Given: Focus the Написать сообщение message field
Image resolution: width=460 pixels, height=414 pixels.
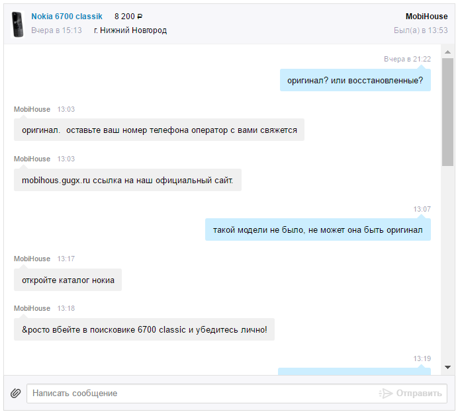Looking at the screenshot, I should point(237,393).
